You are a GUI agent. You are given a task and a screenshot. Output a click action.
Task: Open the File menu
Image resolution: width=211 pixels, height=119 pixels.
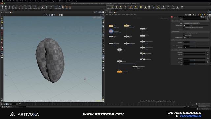click(14, 1)
